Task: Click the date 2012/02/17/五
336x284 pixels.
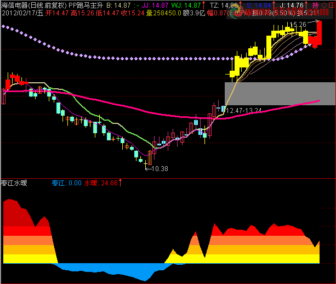Action: tap(22, 13)
